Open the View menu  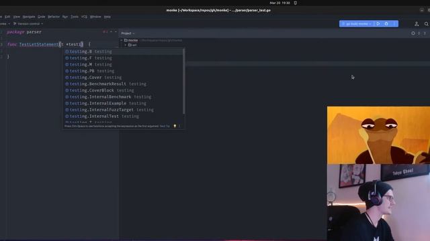tap(16, 17)
